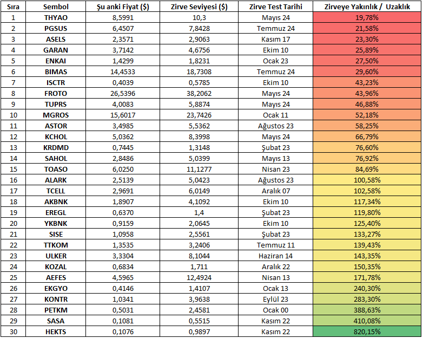Click EREGL peak level 1,4

pyautogui.click(x=199, y=213)
